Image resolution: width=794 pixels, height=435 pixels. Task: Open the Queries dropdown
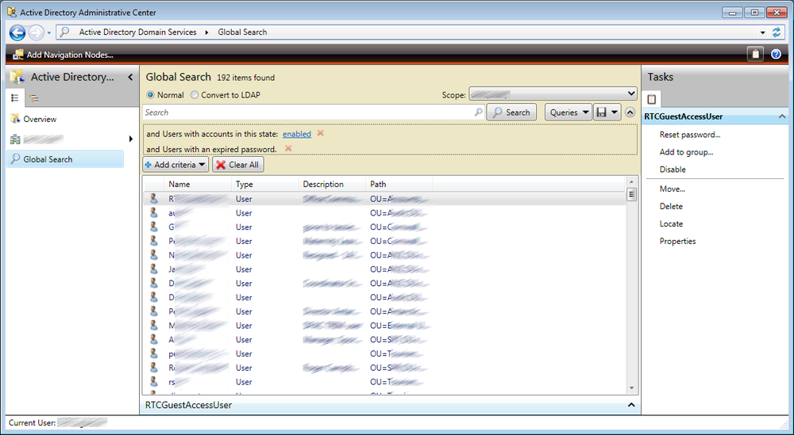tap(569, 113)
